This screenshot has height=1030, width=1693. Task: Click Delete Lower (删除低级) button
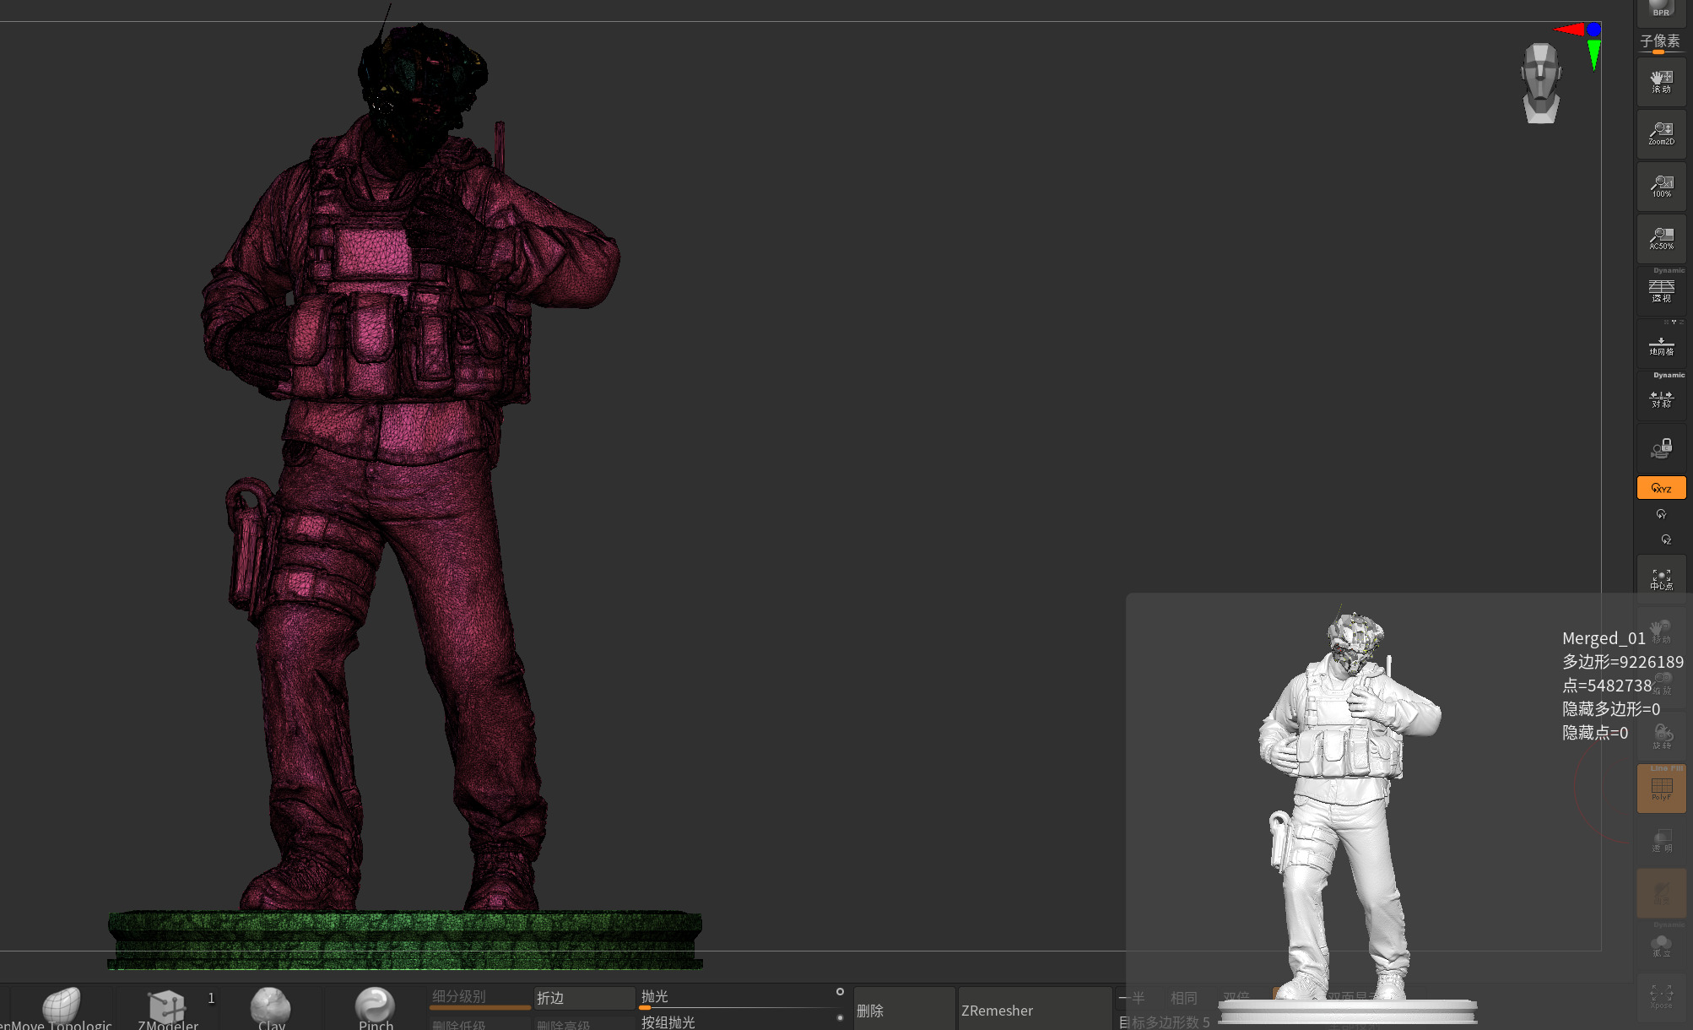coord(480,1024)
